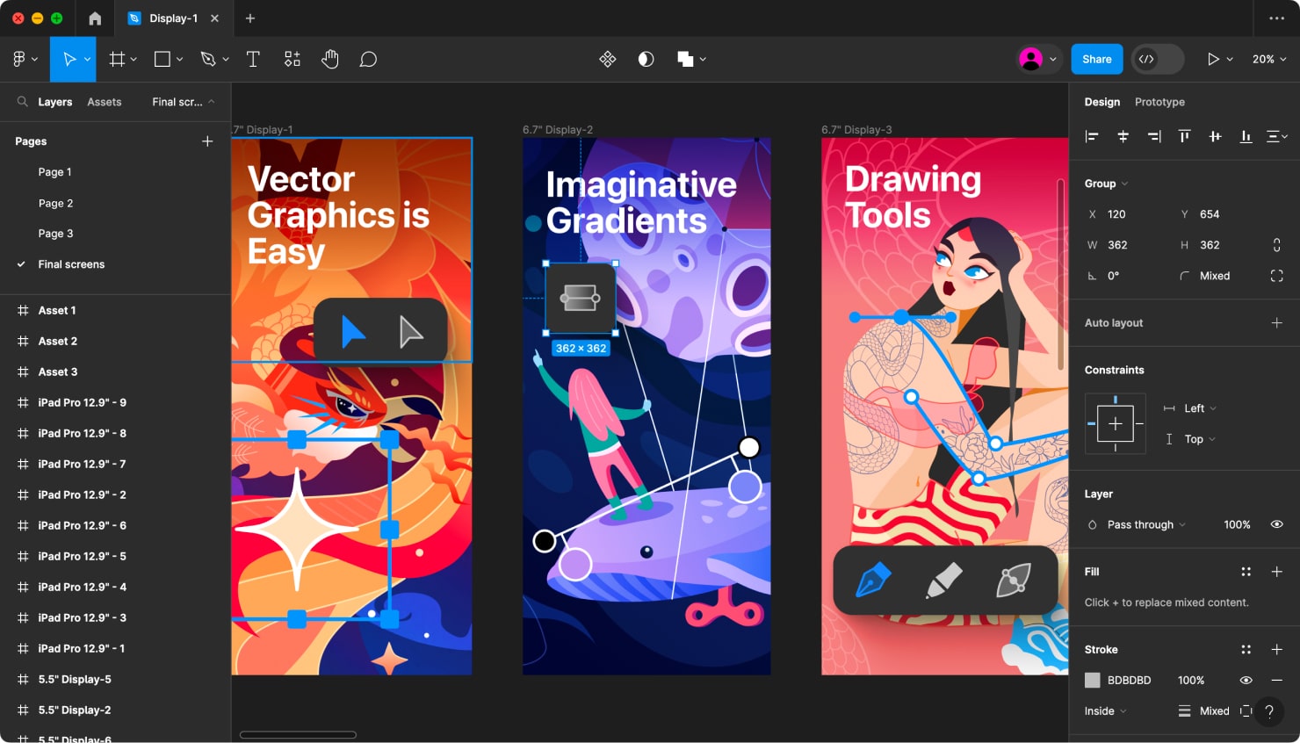Image resolution: width=1300 pixels, height=743 pixels.
Task: Click the stroke opacity 100% value
Action: pos(1190,681)
